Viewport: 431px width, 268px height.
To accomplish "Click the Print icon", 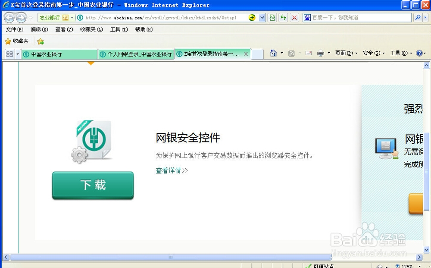I will 321,53.
